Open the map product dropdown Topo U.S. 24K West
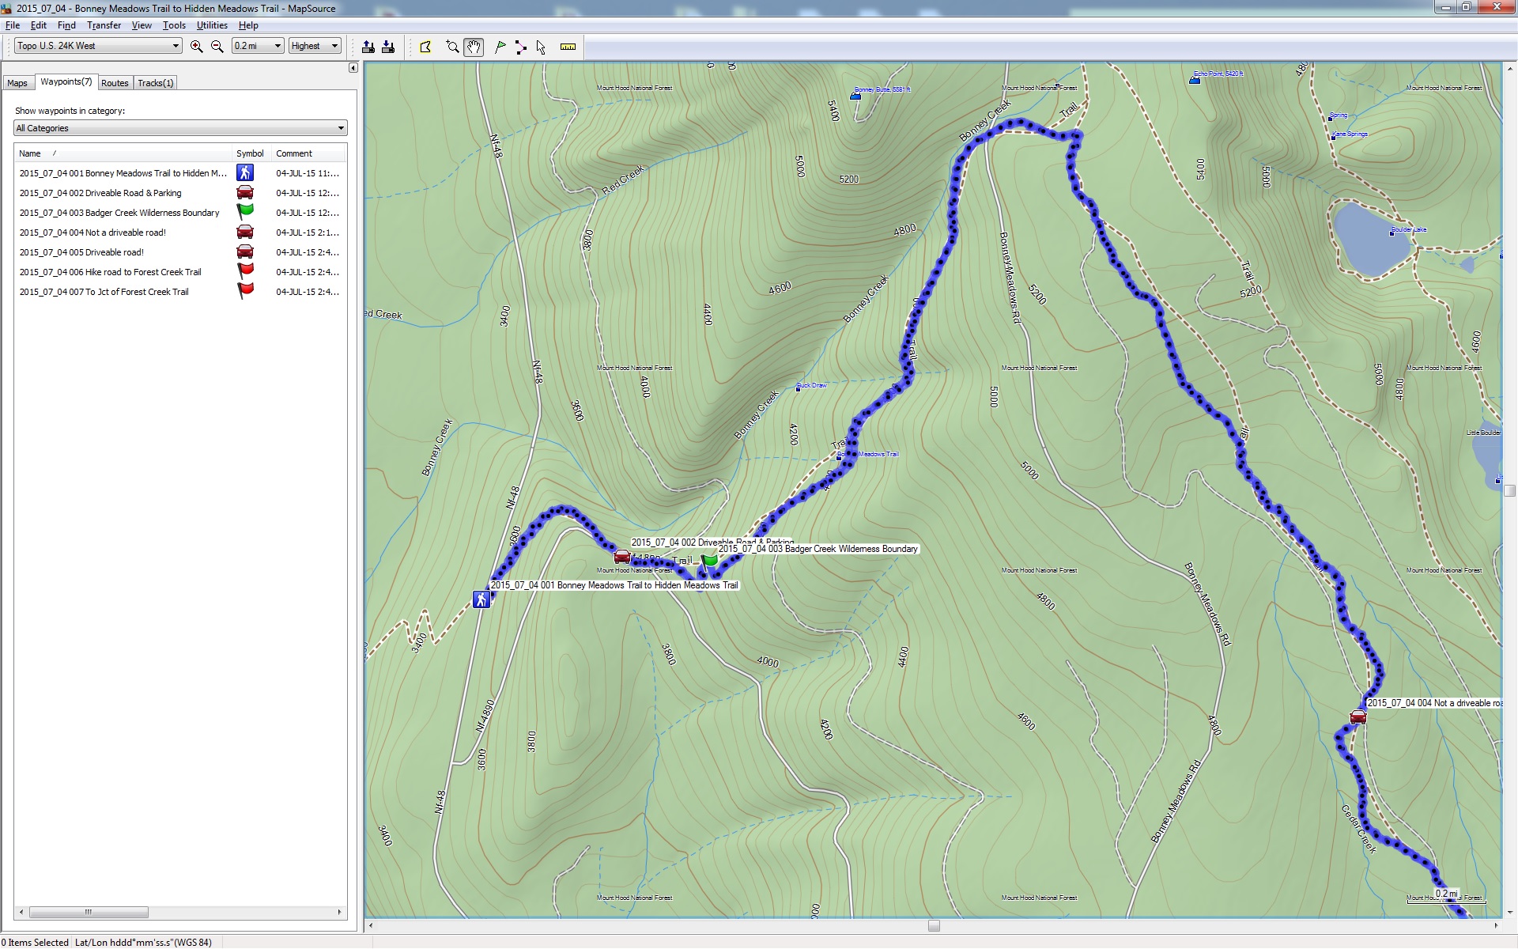The height and width of the screenshot is (949, 1518). [x=99, y=46]
